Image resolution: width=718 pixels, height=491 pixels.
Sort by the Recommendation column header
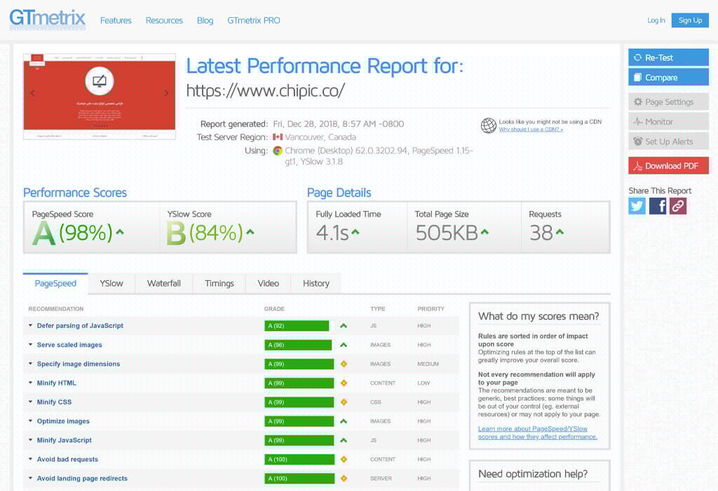(x=56, y=309)
